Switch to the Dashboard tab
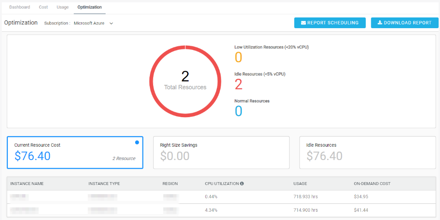 [20, 7]
